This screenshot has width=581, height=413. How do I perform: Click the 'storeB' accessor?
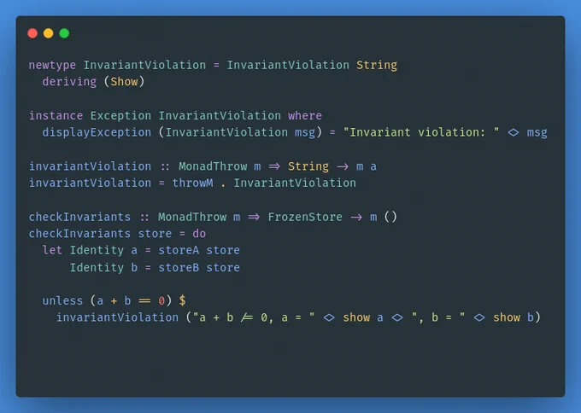point(179,268)
